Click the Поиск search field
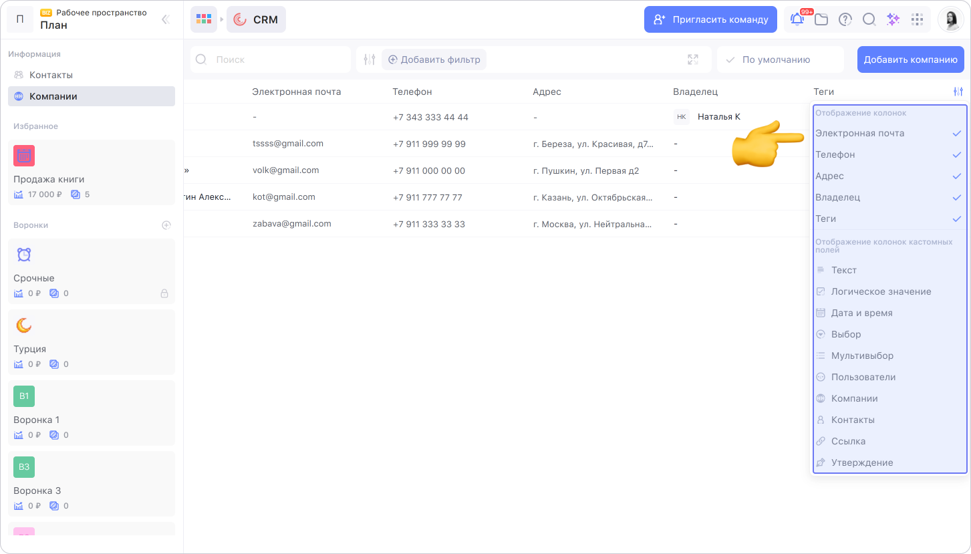Viewport: 971px width, 554px height. click(271, 59)
